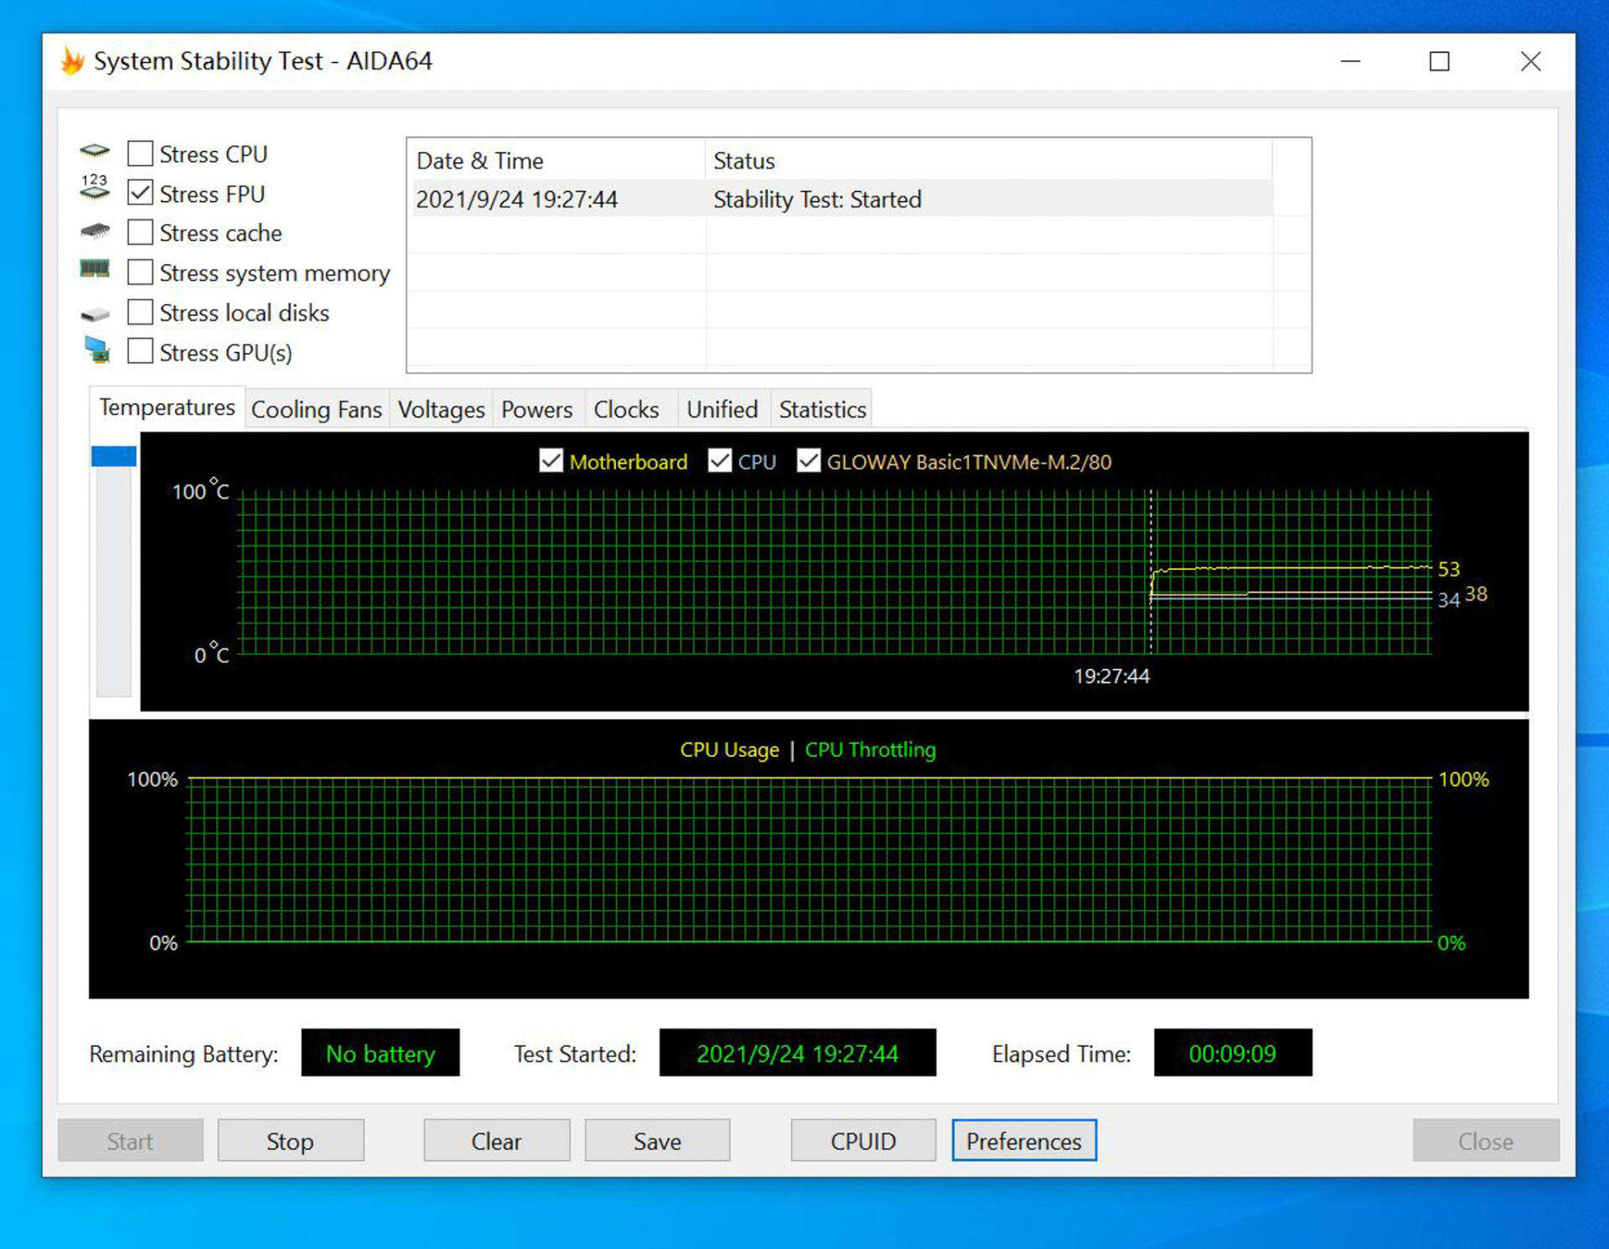Select the log row 2021/9/24 19:27:44
The width and height of the screenshot is (1609, 1249).
pyautogui.click(x=842, y=199)
